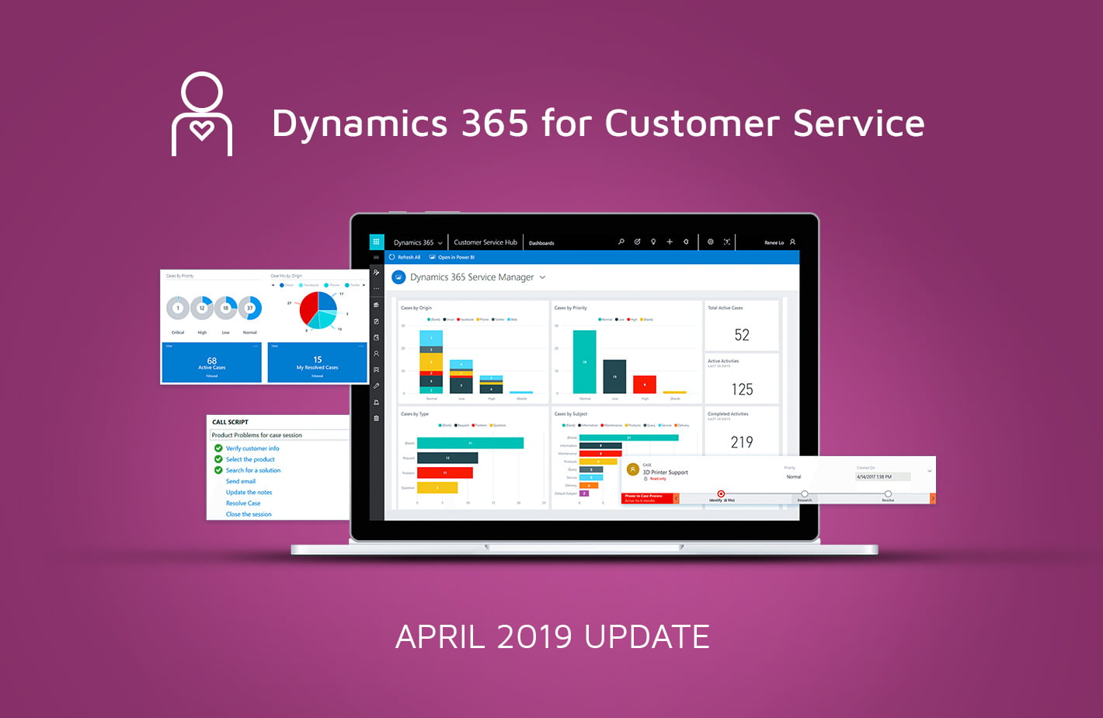This screenshot has height=718, width=1103.
Task: Click the ellipsis icon in the sidebar
Action: [x=377, y=288]
